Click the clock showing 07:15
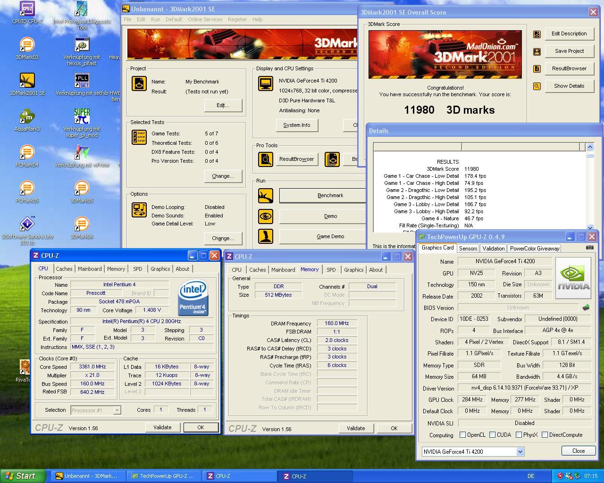 pos(591,476)
